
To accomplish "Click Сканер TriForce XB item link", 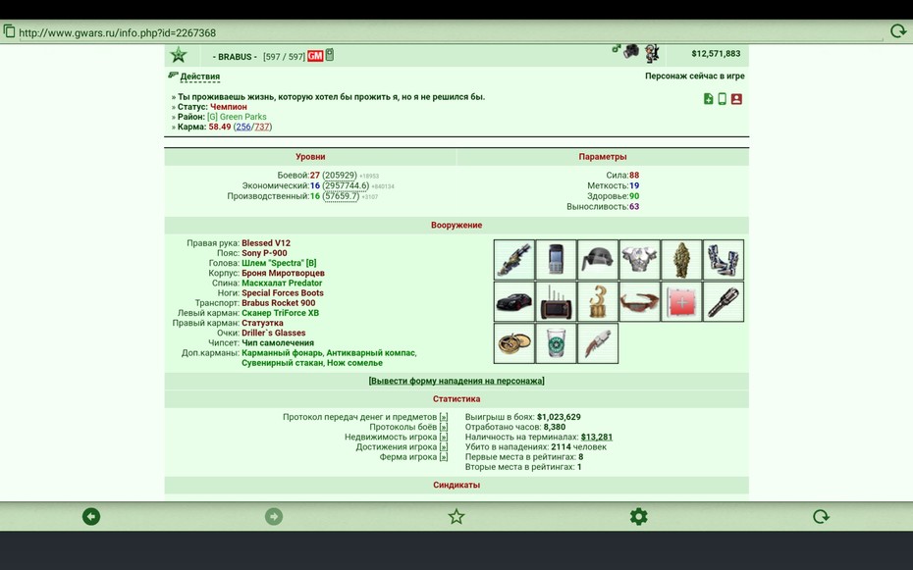I will (280, 312).
